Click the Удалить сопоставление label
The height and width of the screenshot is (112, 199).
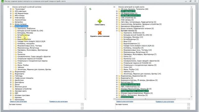(x=100, y=36)
